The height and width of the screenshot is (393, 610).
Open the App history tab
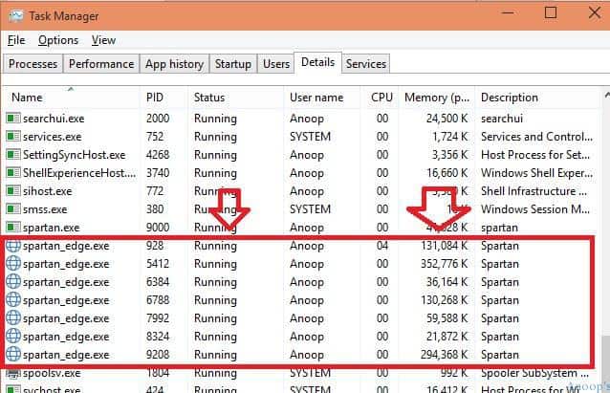coord(174,64)
